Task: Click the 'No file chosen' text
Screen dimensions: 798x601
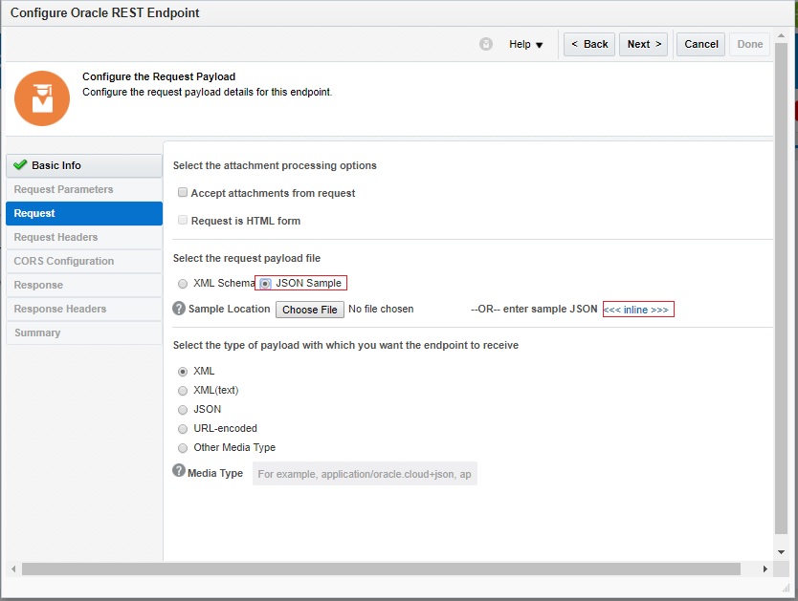Action: [x=381, y=309]
